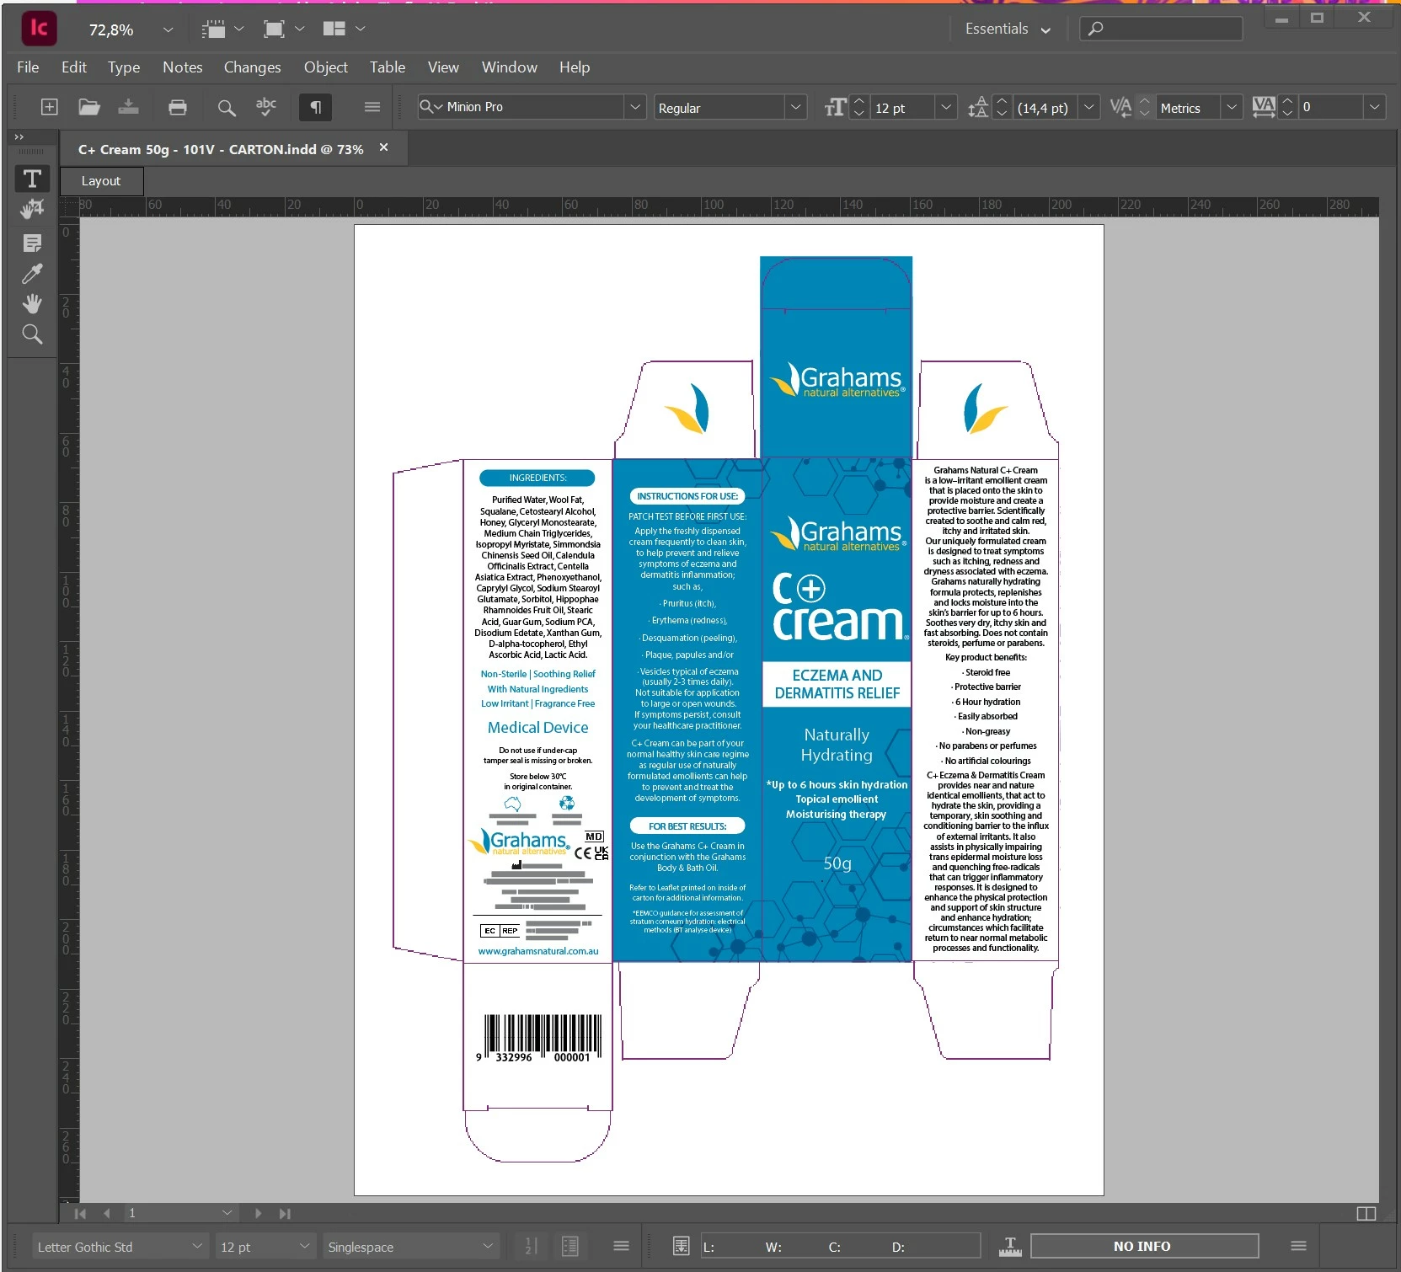Select the Type tool
Viewport: 1401px width, 1272px height.
(32, 179)
